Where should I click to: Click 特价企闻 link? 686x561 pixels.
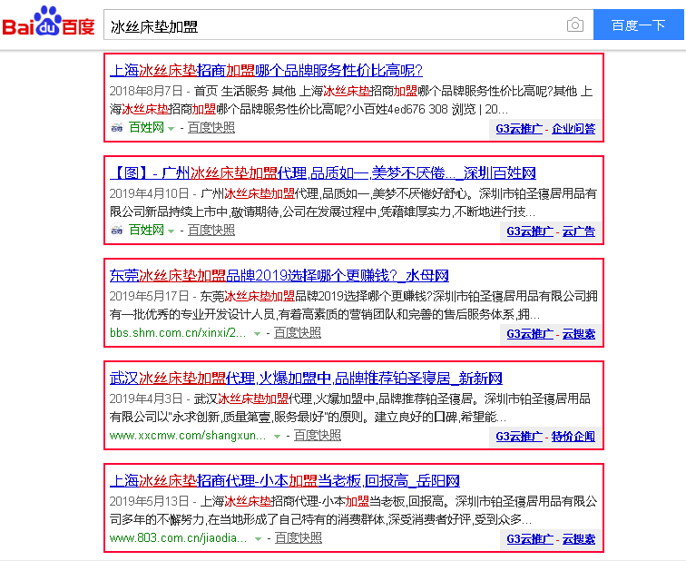[573, 437]
